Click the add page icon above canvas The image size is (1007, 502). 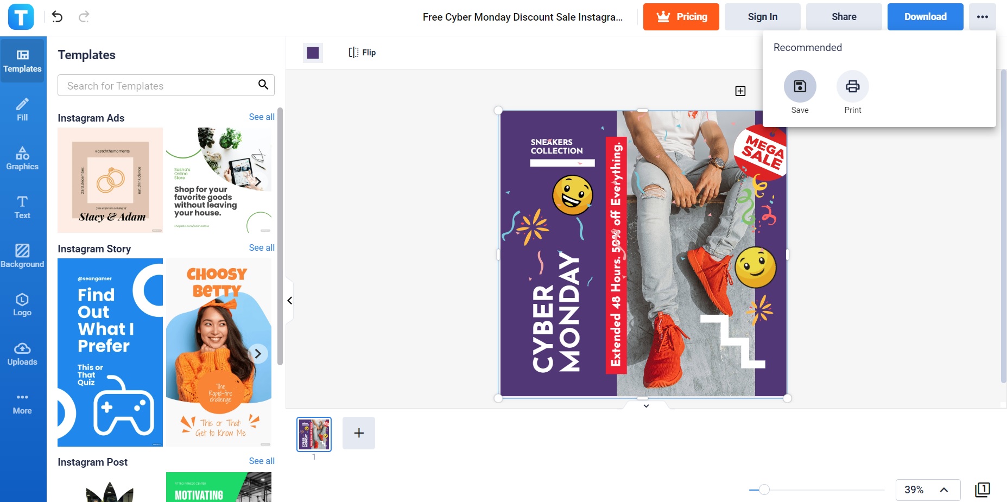(740, 91)
